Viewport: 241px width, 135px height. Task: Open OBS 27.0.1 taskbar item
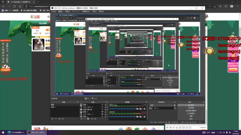click(37, 132)
